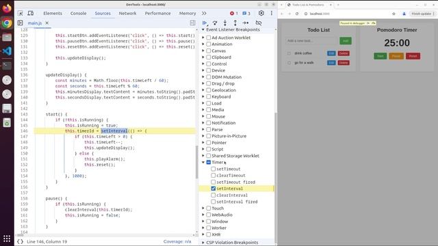Viewport: 438px width, 246px height.
Task: Switch to the Console tab
Action: (x=78, y=14)
